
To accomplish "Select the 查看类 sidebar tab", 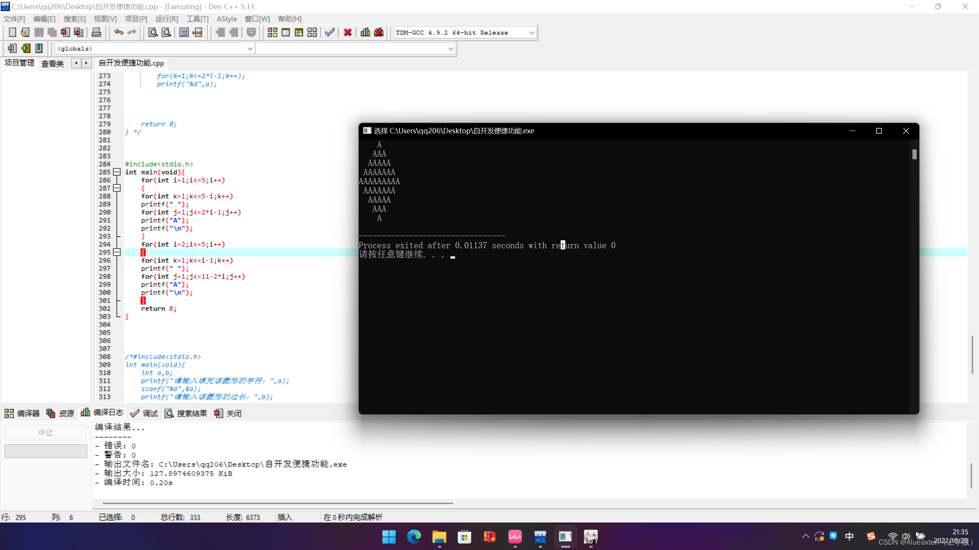I will (52, 63).
